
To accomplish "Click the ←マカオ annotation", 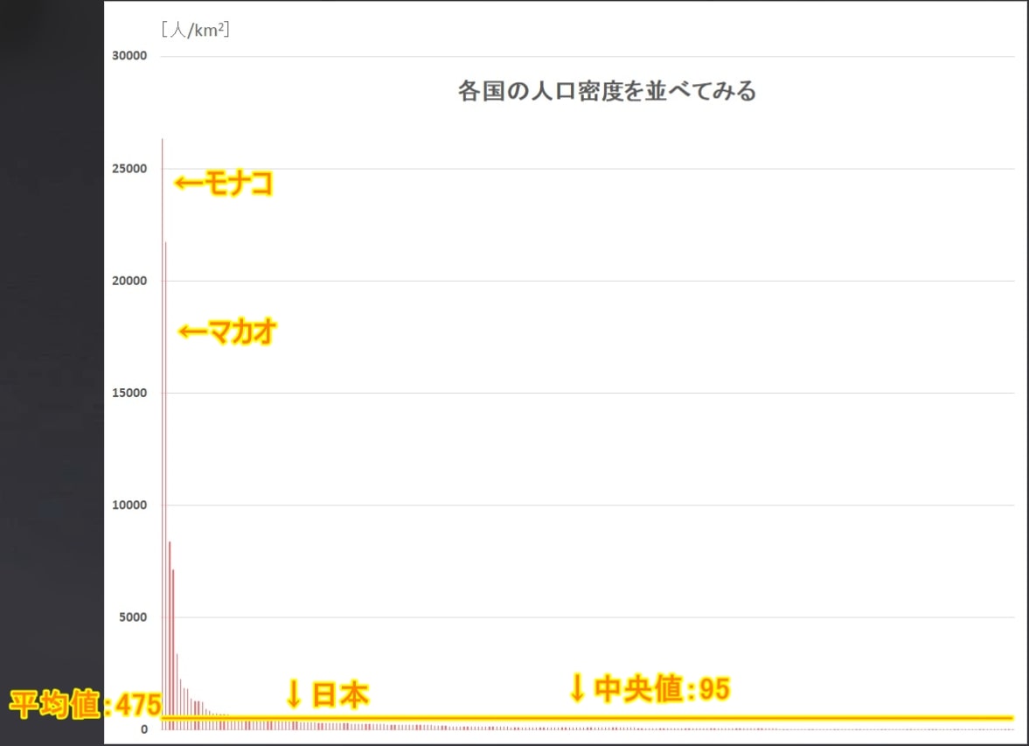I will click(228, 332).
